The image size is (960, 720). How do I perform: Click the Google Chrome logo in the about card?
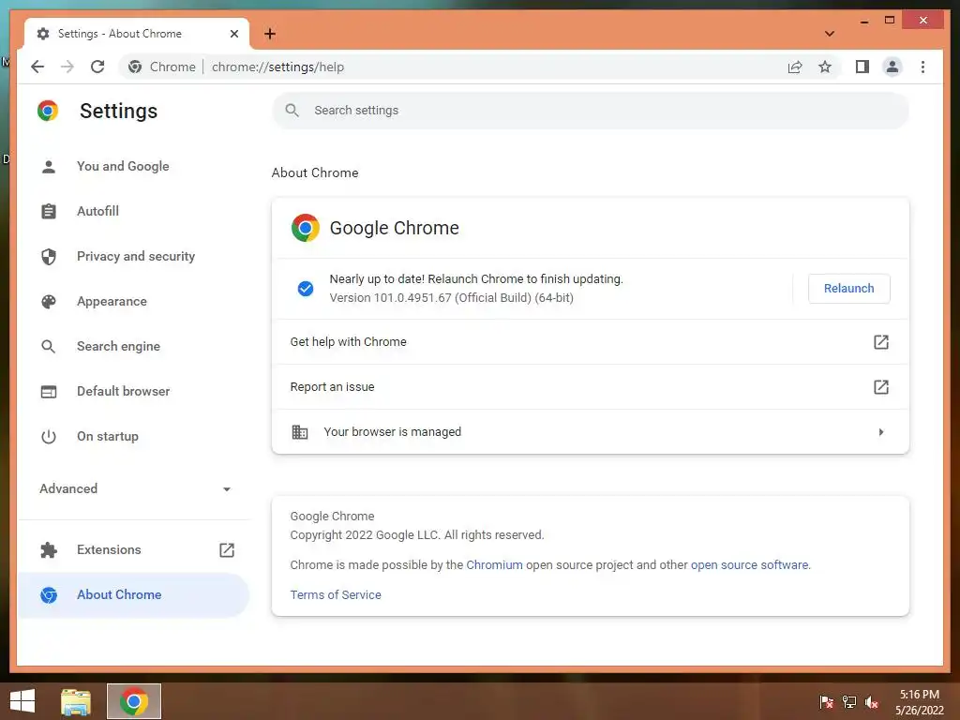point(306,228)
